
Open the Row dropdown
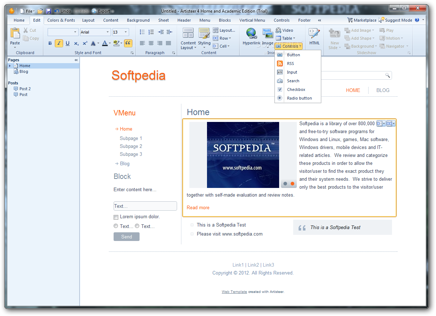pyautogui.click(x=222, y=38)
